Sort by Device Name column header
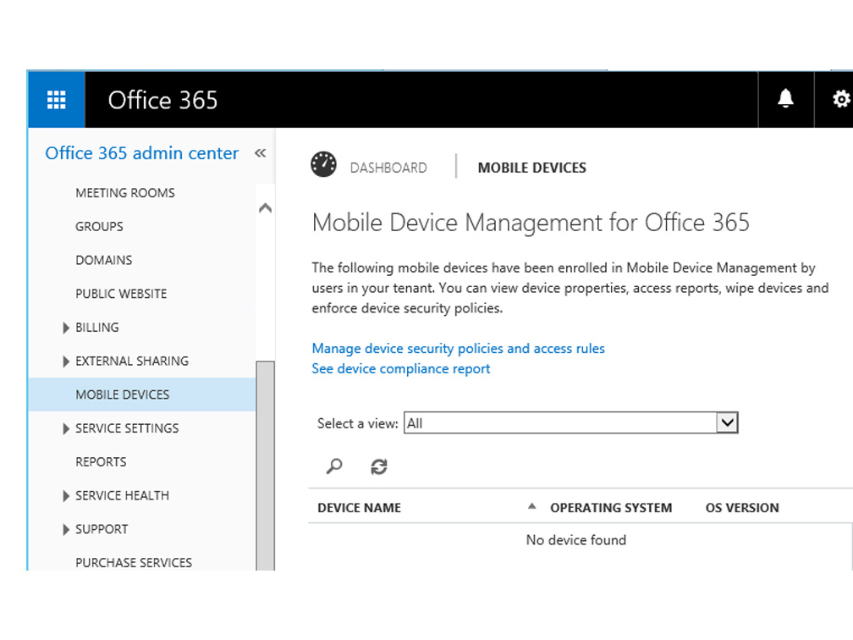853x640 pixels. (359, 508)
